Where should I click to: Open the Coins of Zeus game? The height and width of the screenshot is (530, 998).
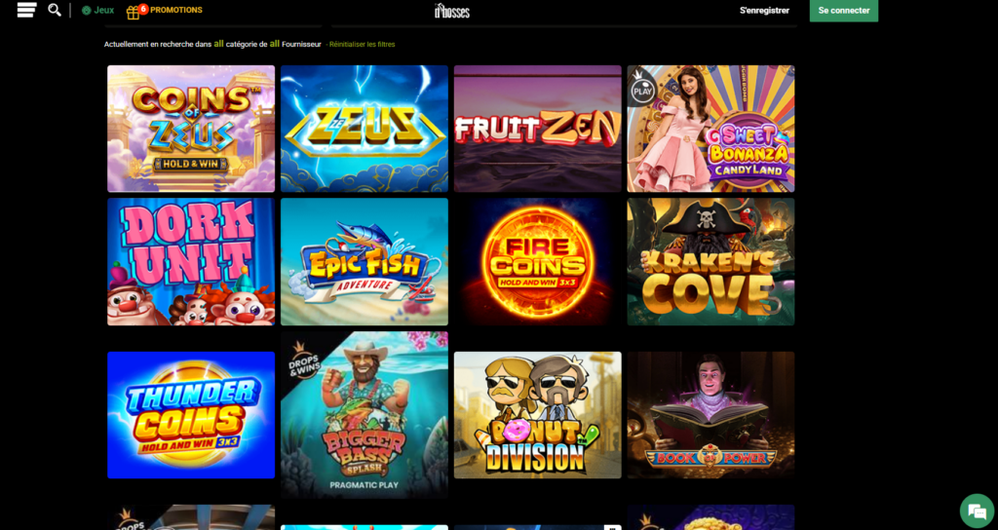coord(191,129)
